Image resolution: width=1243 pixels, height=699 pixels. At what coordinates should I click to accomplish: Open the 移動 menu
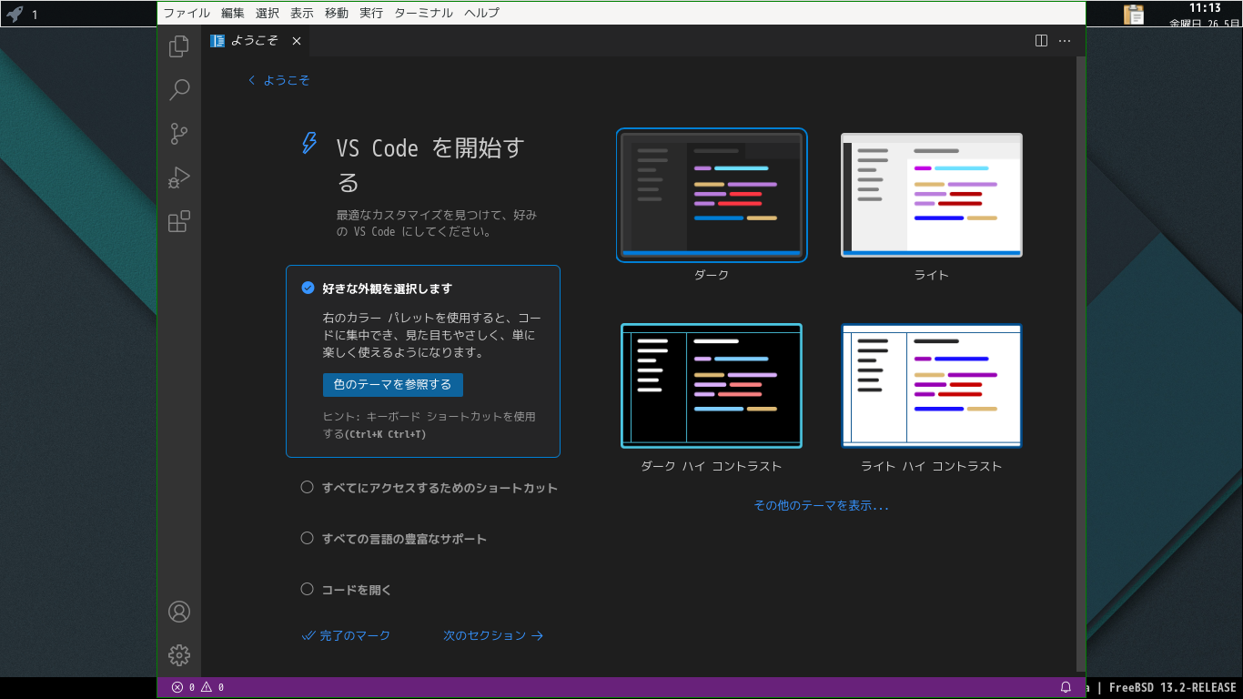337,13
